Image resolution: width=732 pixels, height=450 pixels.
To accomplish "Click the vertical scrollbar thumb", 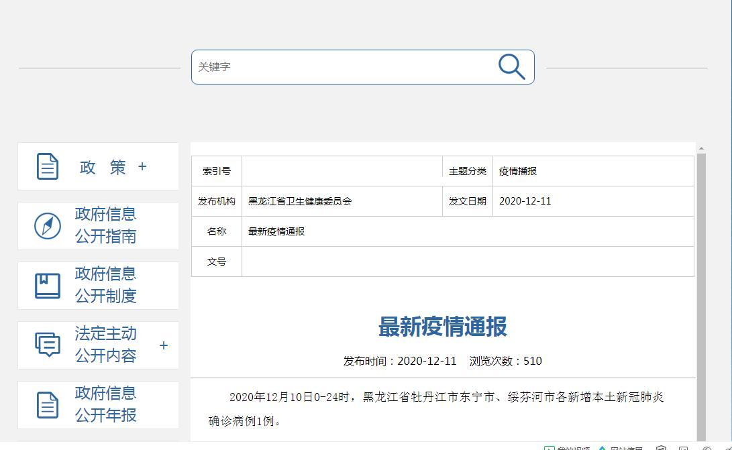I will pos(701,295).
